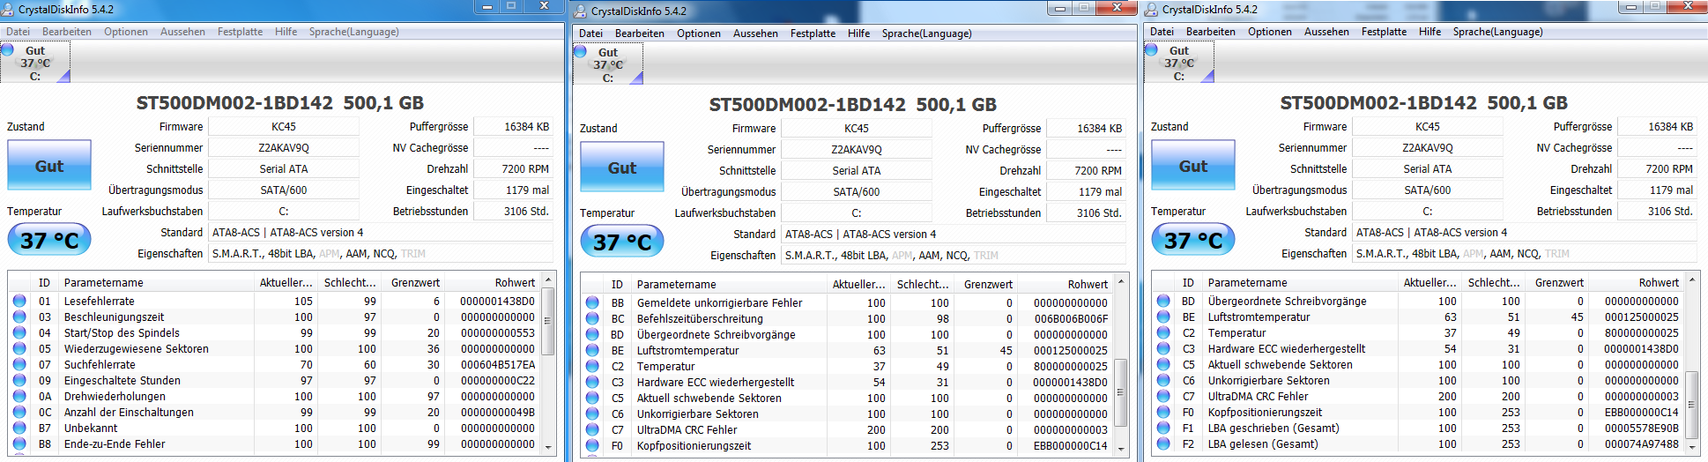1708x462 pixels.
Task: Click the status circle beside Anzahl der Einschaltungen
Action: click(19, 412)
